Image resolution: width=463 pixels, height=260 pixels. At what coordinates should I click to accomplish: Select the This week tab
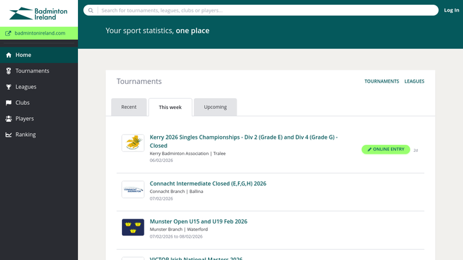(x=170, y=107)
